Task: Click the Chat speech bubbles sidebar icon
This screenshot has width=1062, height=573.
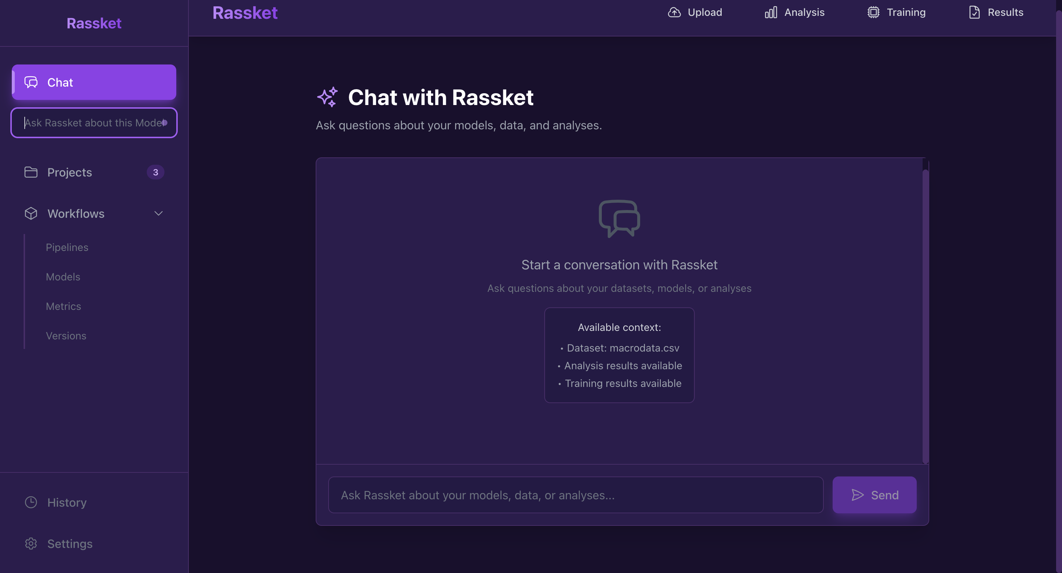Action: (31, 83)
